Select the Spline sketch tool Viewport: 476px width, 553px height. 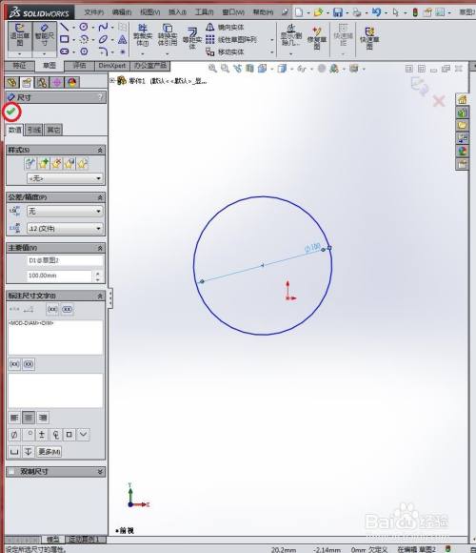coord(103,27)
